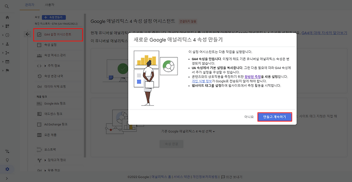The image size is (352, 182).
Task: Expand Audience with its small arrow
Action: click(x=3, y=44)
